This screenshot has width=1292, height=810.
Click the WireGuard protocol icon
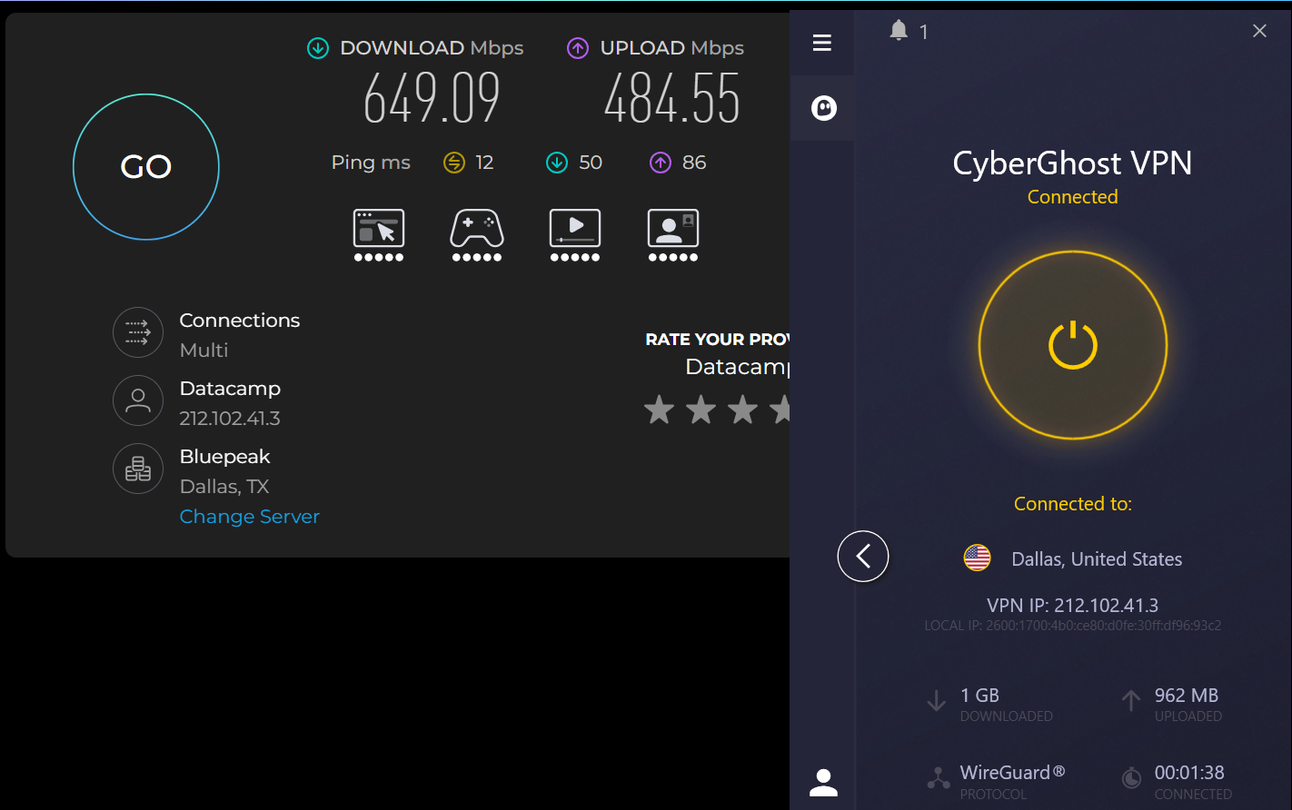click(938, 778)
